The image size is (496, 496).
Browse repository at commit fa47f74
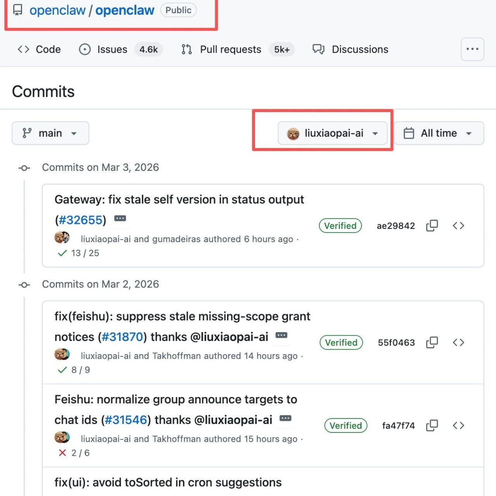(x=458, y=425)
